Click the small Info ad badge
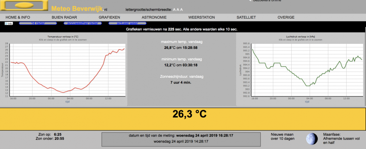366x149 pixels. [x=9, y=23]
